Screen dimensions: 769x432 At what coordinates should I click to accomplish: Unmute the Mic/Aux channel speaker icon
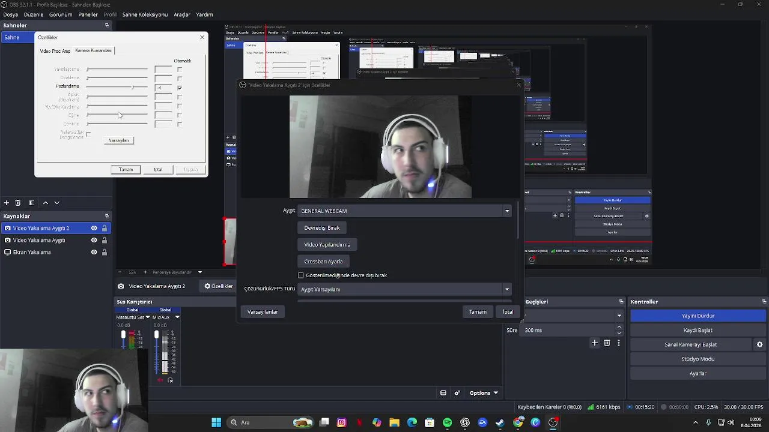point(160,380)
